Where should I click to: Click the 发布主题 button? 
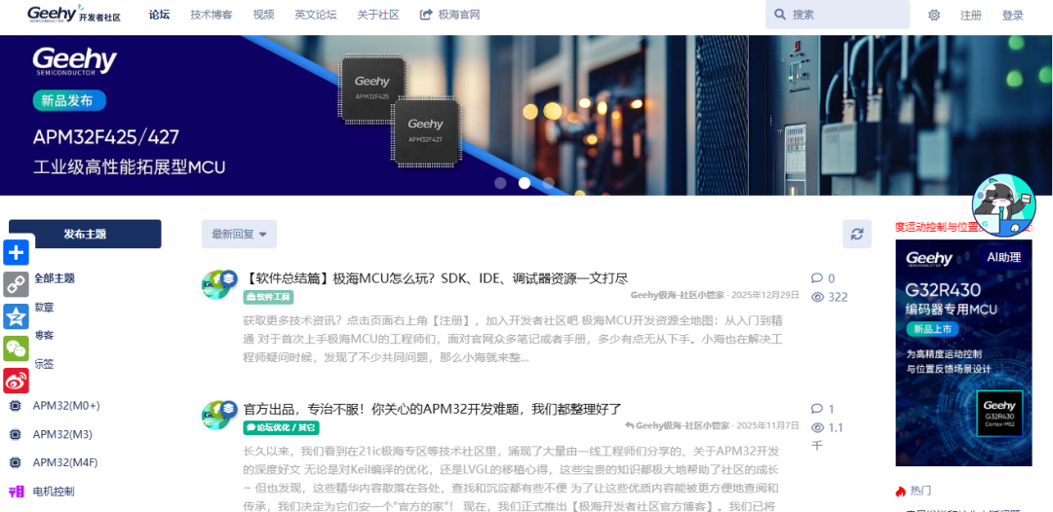pos(85,234)
